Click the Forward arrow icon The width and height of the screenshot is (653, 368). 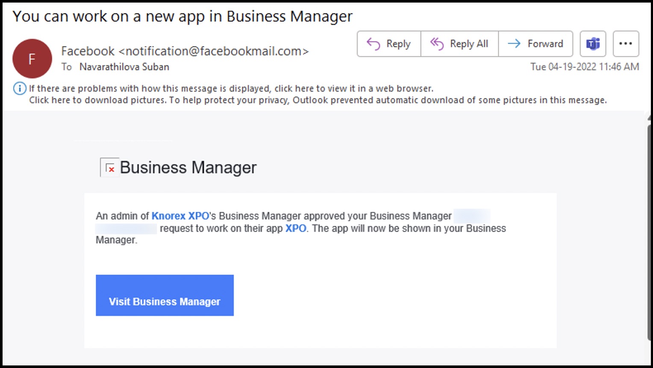point(512,44)
